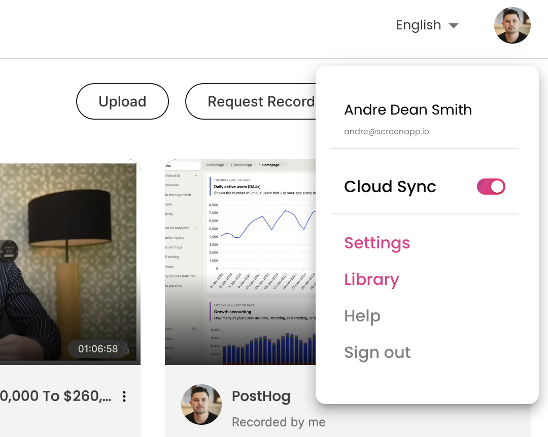The width and height of the screenshot is (548, 437).
Task: Click the "Recorded by me" label
Action: tap(279, 422)
